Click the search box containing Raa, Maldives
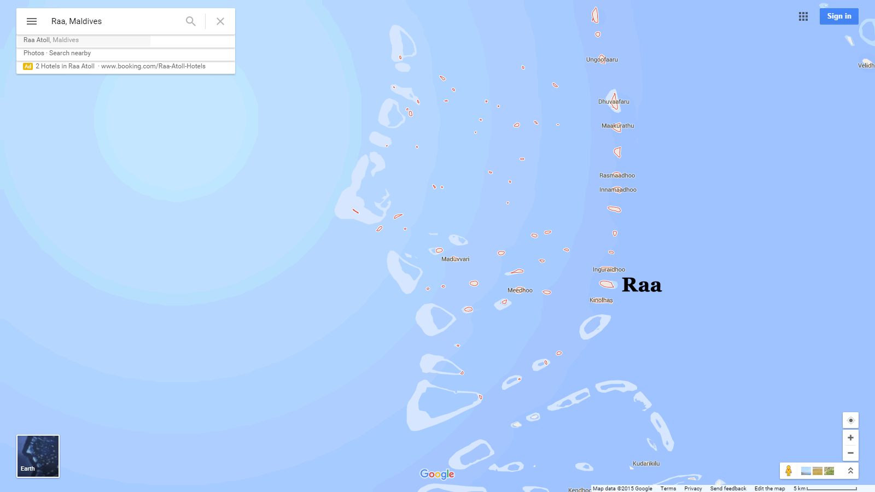This screenshot has height=492, width=875. pyautogui.click(x=115, y=21)
